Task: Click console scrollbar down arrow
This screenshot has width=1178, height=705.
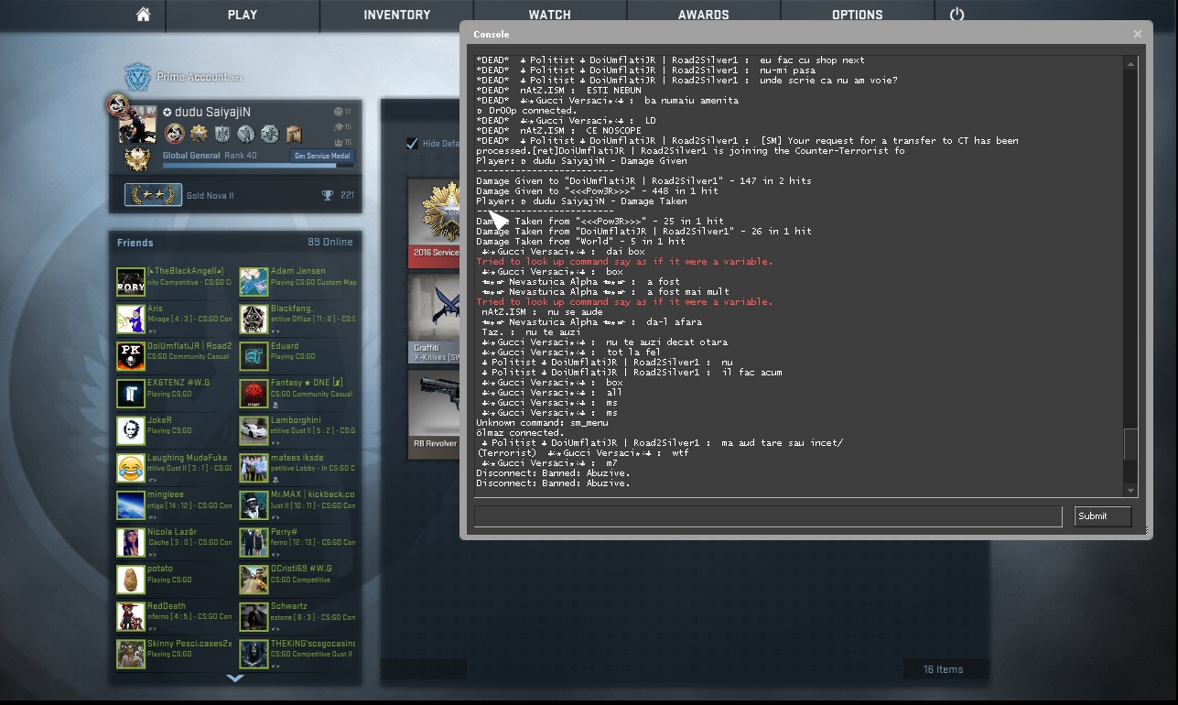Action: (x=1131, y=491)
